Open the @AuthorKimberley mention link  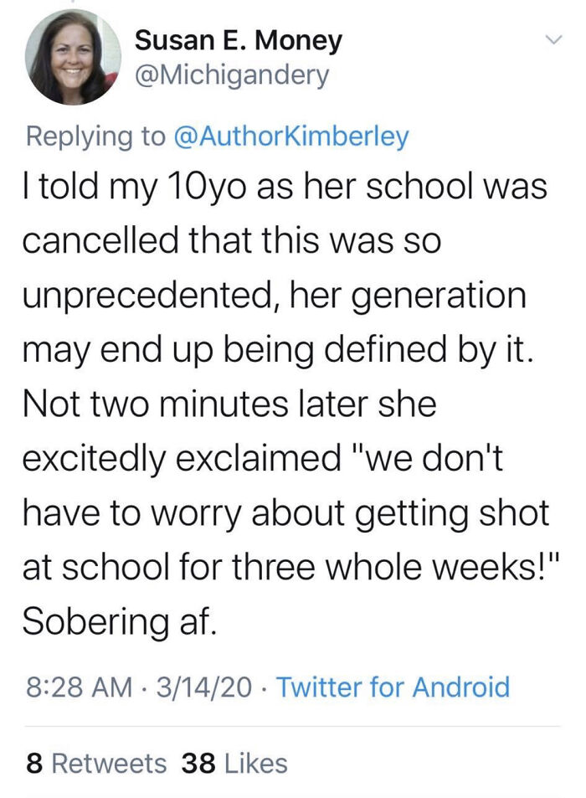click(290, 136)
